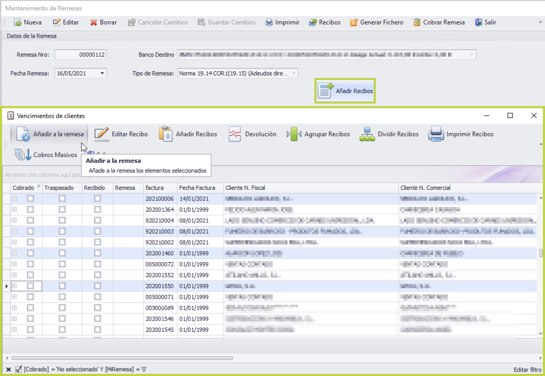This screenshot has height=376, width=545.
Task: Check Cobrado box for invoice 920210003
Action: point(30,231)
